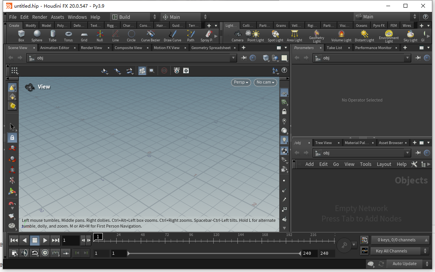435x272 pixels.
Task: Toggle the viewport grid dots icon
Action: click(x=15, y=70)
